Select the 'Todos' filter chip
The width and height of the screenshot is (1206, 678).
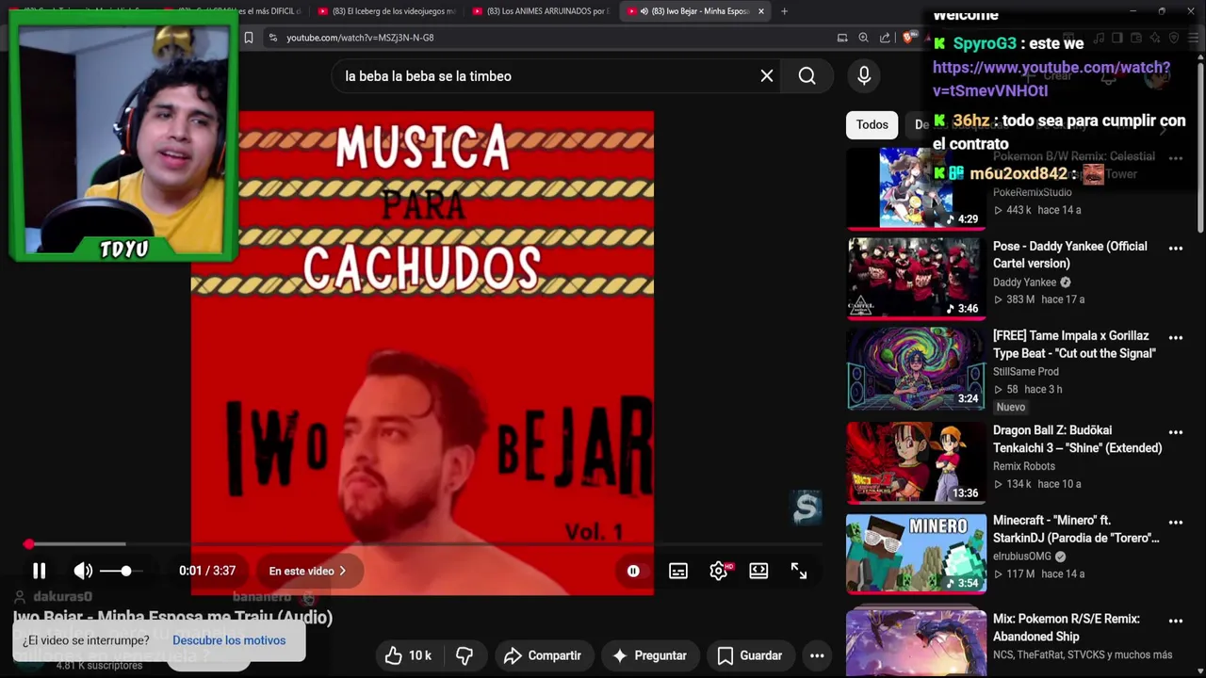click(872, 124)
